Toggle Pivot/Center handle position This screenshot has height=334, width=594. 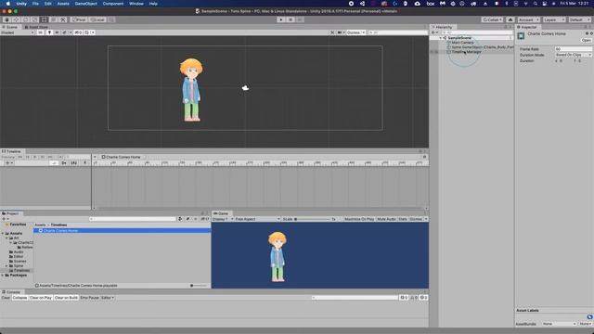(79, 19)
